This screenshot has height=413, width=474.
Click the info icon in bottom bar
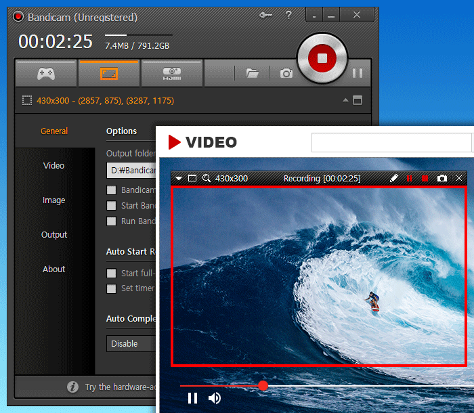[x=72, y=387]
